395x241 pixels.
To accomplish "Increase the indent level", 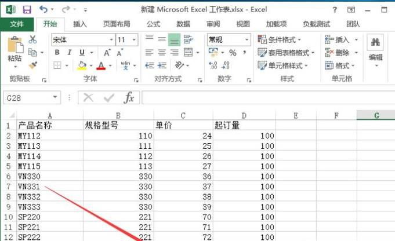I will (x=162, y=65).
